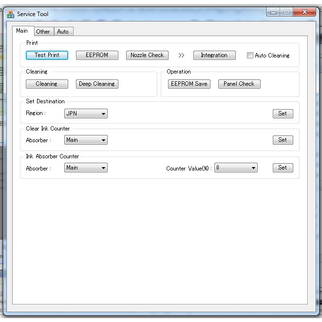Start Deep Cleaning
Viewport: 322px width, 322px height.
pos(97,84)
